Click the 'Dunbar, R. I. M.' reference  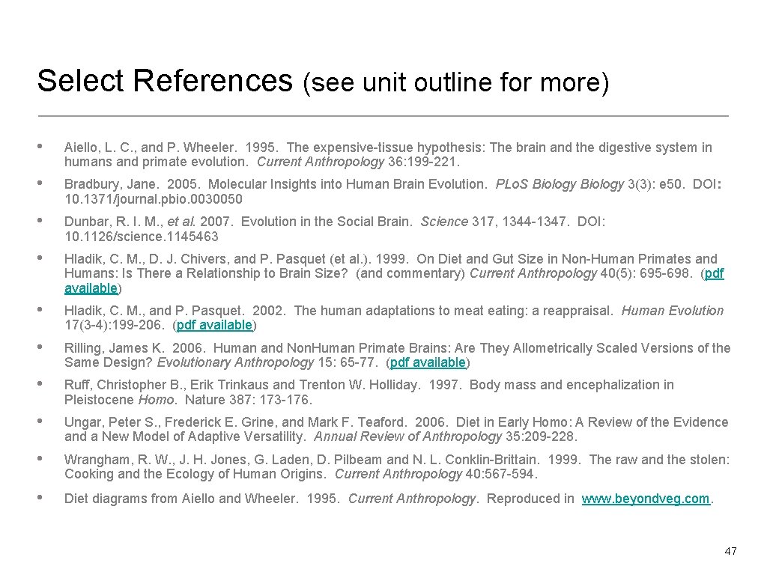click(335, 229)
